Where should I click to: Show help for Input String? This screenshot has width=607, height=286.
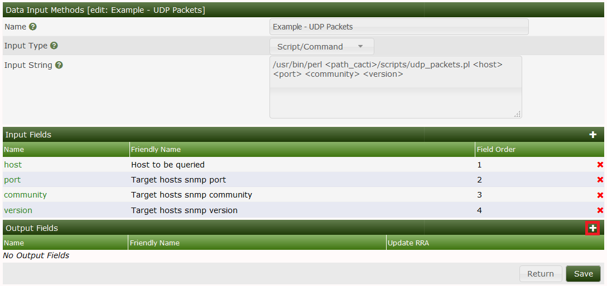(59, 65)
